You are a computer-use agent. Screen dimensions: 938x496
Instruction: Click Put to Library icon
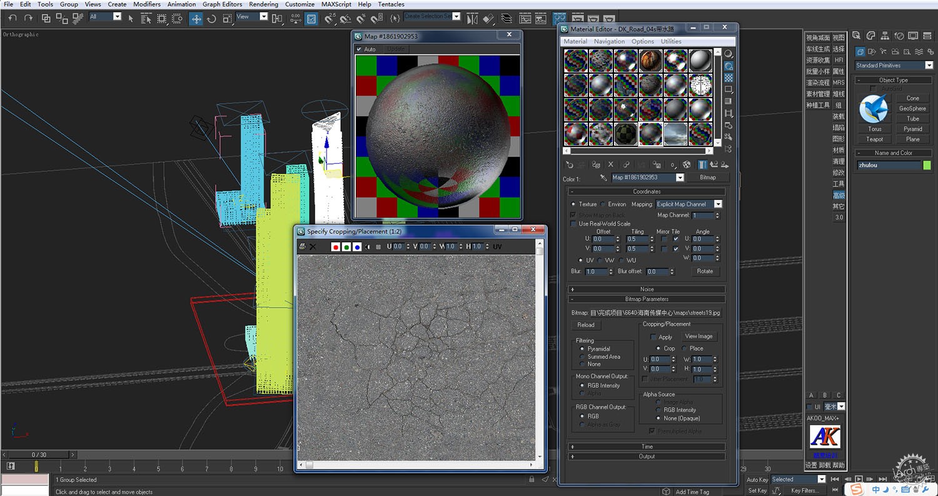tap(657, 165)
